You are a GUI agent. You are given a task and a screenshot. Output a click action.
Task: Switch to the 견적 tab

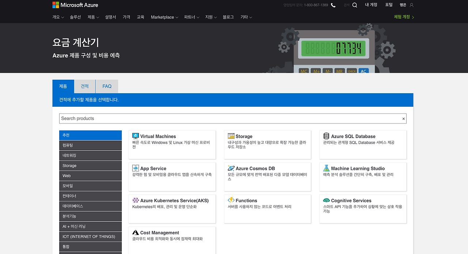pyautogui.click(x=85, y=86)
